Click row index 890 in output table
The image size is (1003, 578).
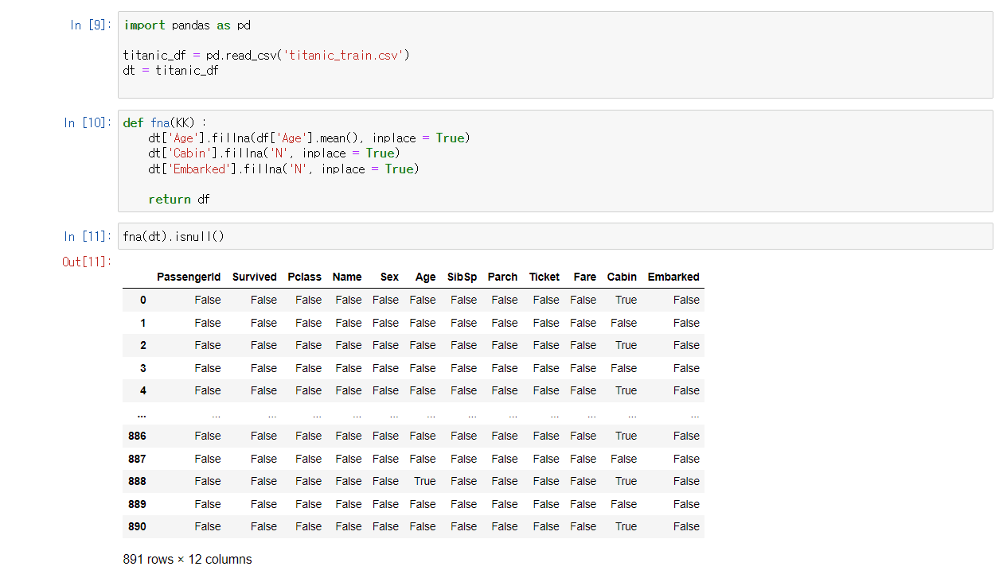(137, 526)
